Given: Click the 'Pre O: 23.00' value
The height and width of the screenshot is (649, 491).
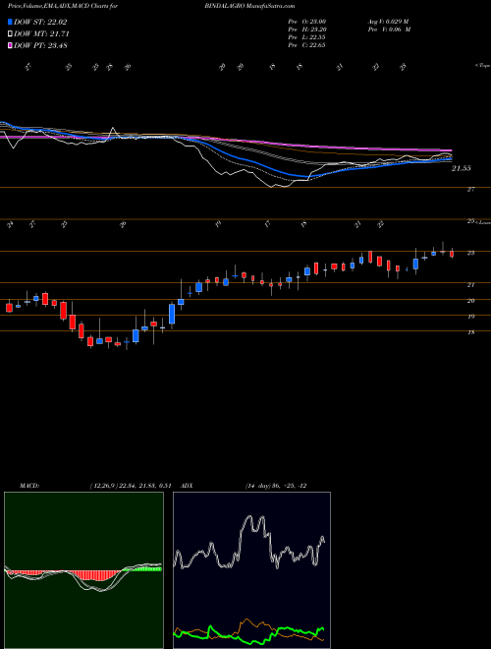Looking at the screenshot, I should click(306, 22).
